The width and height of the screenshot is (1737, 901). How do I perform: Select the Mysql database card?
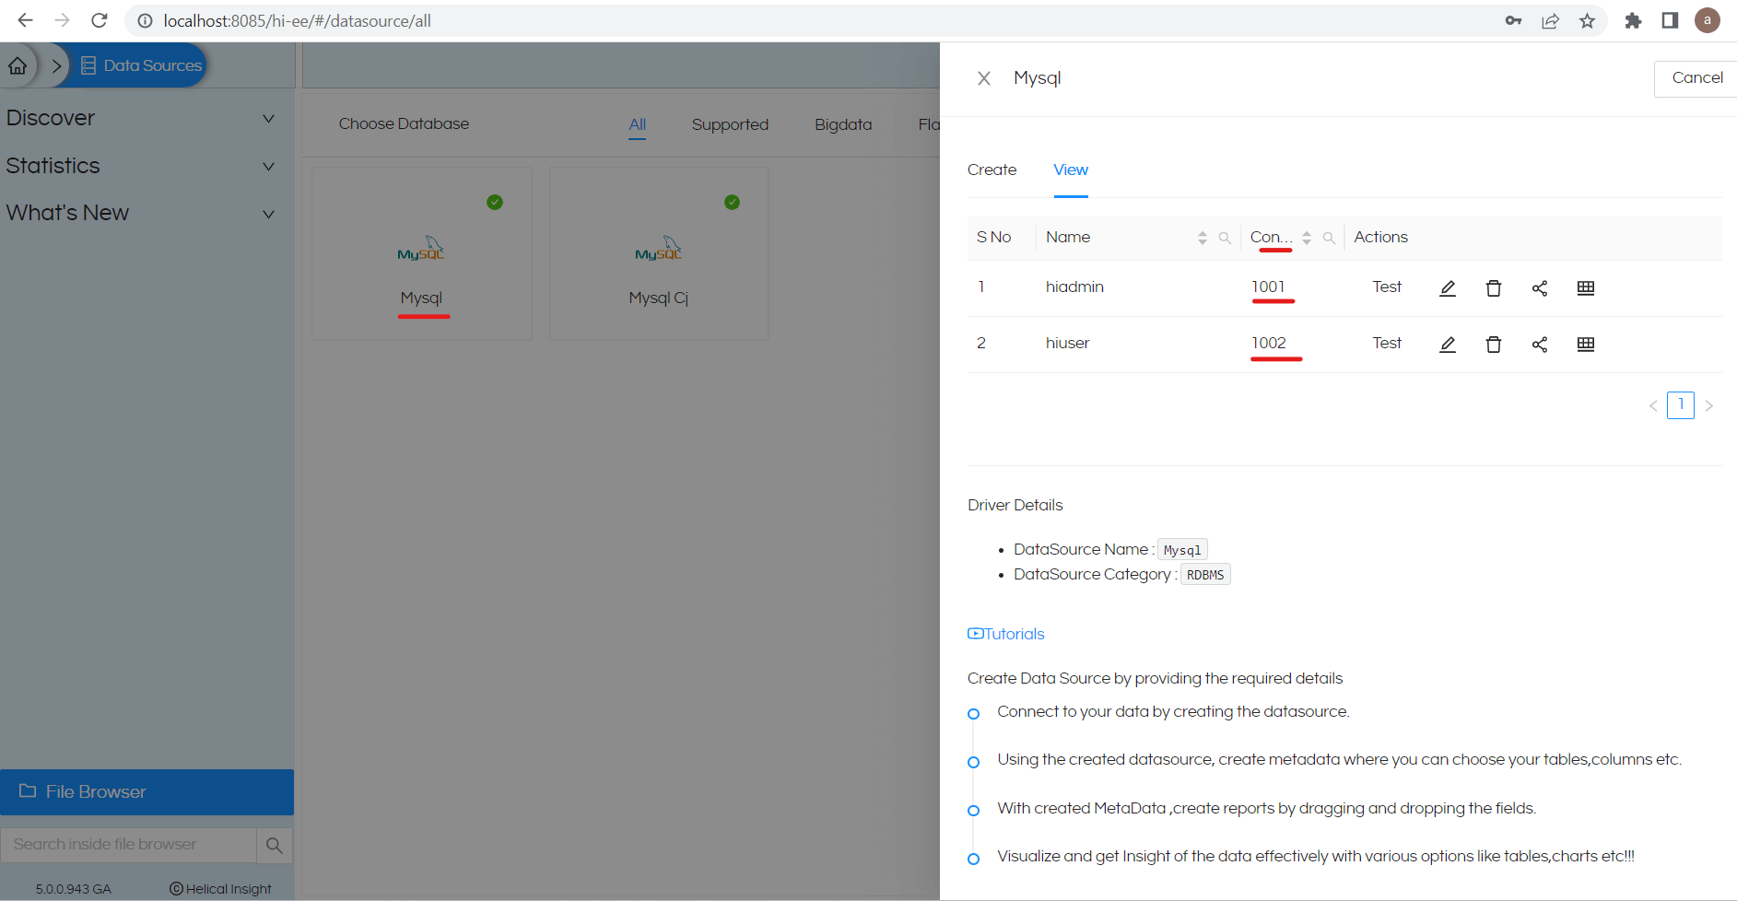tap(422, 253)
